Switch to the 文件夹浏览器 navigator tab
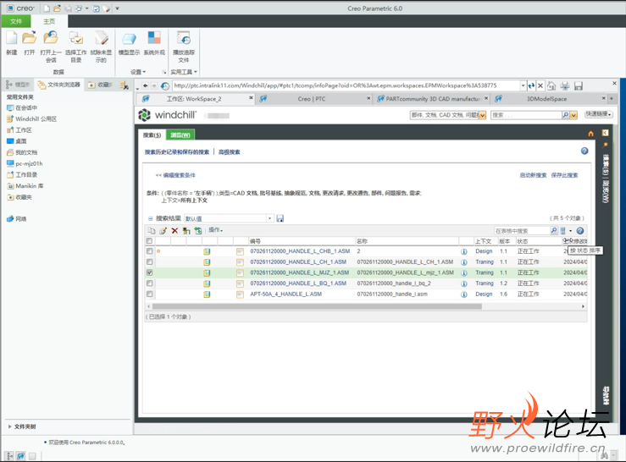626x462 pixels. click(x=59, y=85)
